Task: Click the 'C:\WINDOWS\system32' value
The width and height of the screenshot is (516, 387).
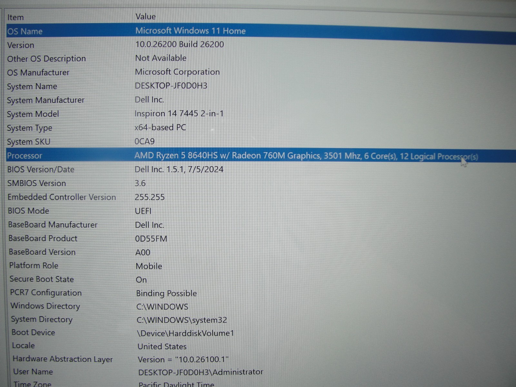Action: pos(182,320)
